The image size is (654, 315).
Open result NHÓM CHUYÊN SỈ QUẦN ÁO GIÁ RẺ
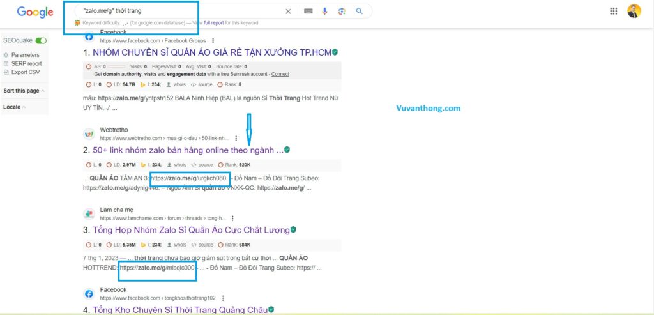(212, 52)
